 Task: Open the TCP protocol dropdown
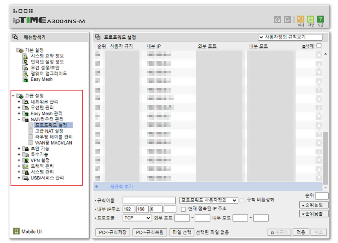(137, 218)
